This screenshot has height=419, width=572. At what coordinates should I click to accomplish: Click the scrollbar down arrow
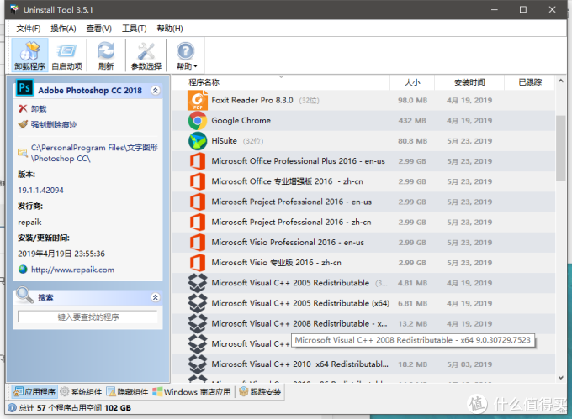point(561,378)
